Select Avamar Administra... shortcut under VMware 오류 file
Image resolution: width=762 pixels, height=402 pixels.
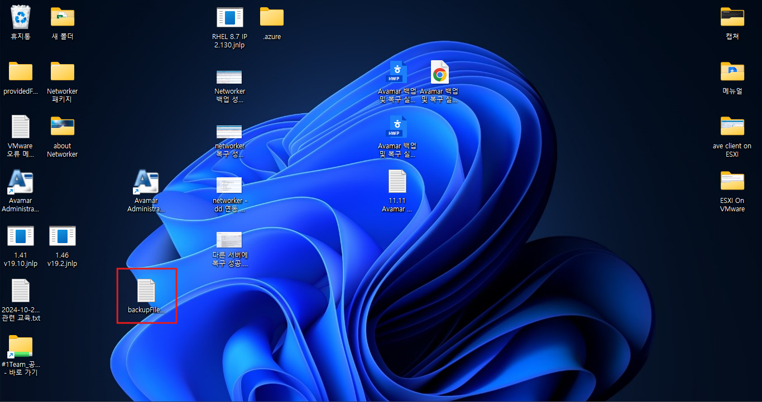(21, 191)
